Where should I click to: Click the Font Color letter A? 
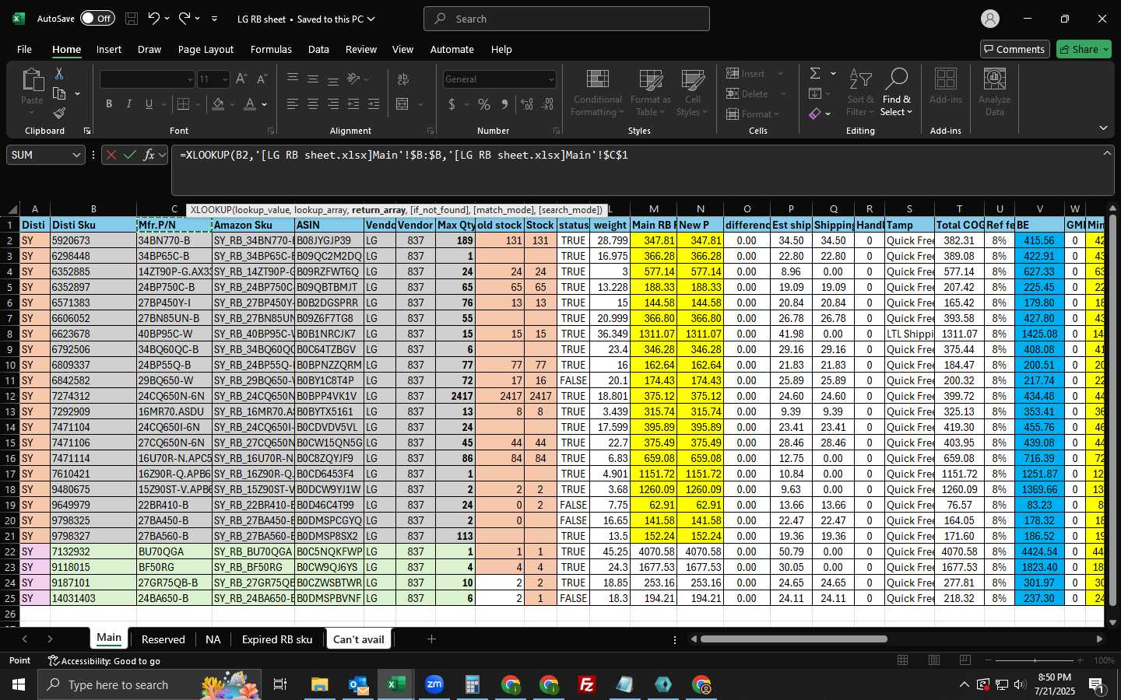click(x=250, y=104)
